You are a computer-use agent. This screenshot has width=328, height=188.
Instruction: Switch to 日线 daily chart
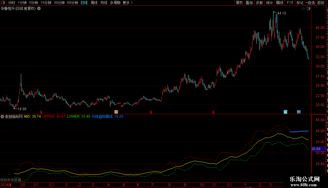84,3
